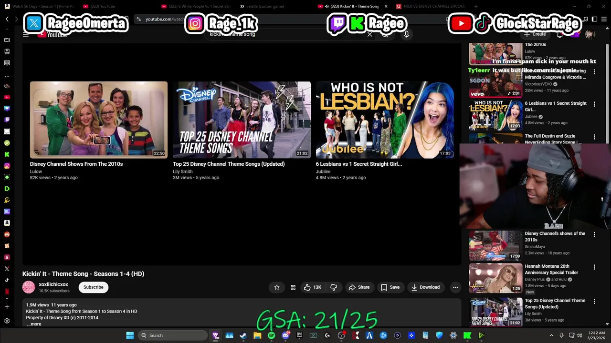Click the Windows taskbar Search box
The image size is (611, 343).
(172, 335)
